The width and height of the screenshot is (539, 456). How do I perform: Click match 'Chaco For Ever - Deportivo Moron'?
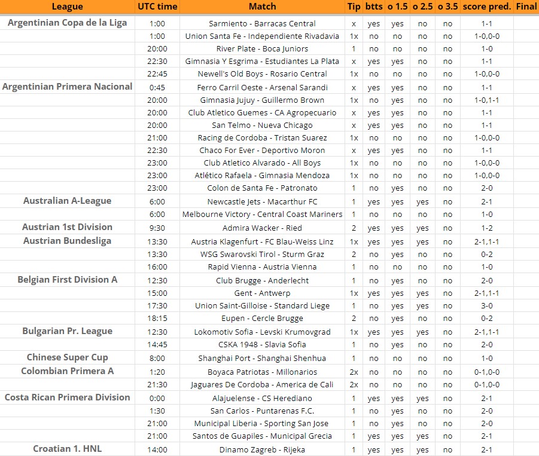[262, 151]
